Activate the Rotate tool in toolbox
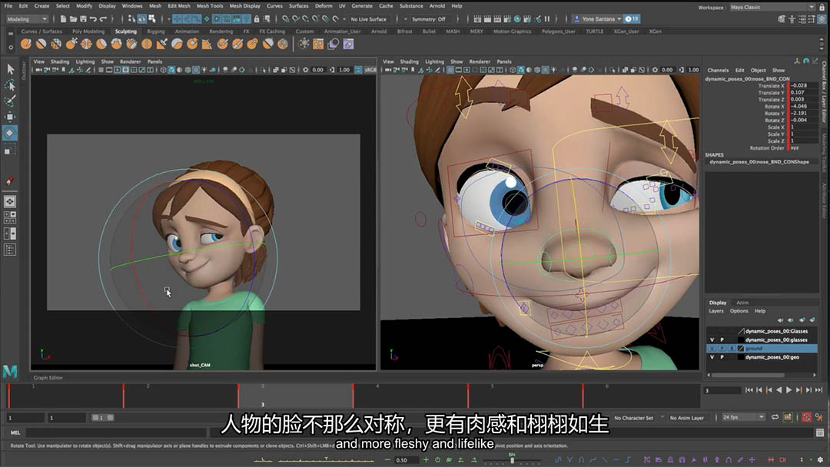Viewport: 830px width, 467px height. 9,133
